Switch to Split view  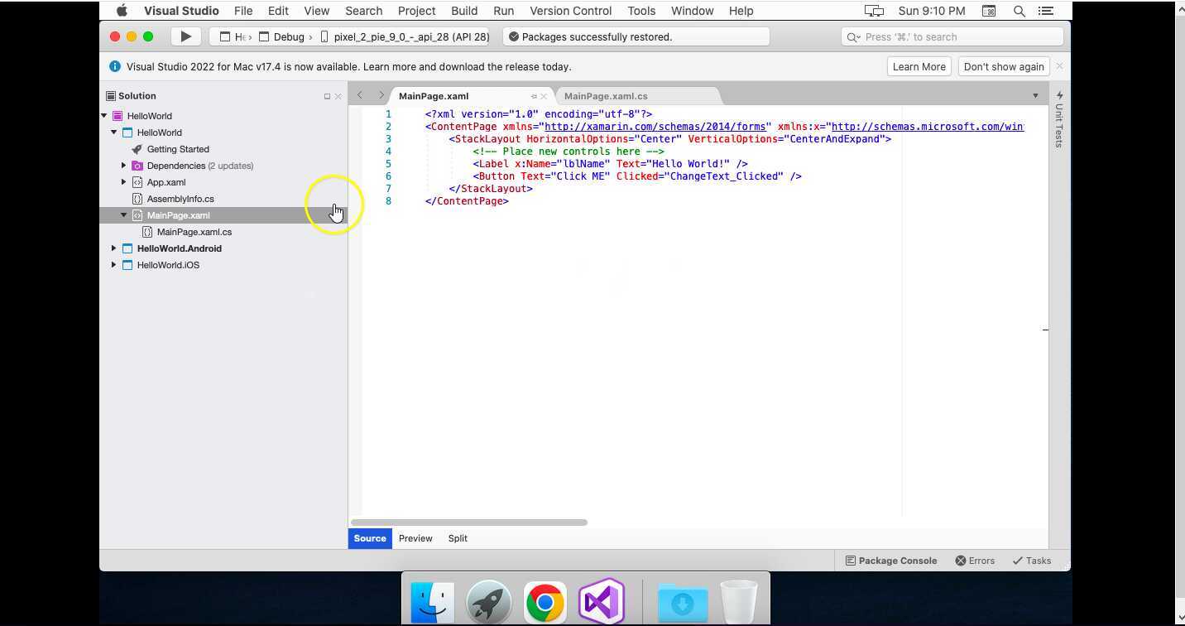pyautogui.click(x=458, y=538)
